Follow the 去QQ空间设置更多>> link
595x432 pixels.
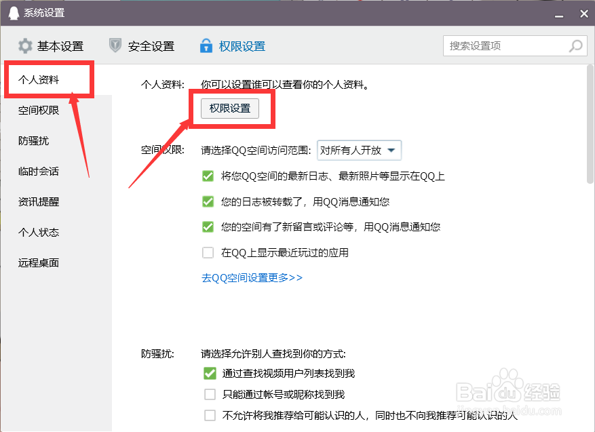tap(252, 277)
